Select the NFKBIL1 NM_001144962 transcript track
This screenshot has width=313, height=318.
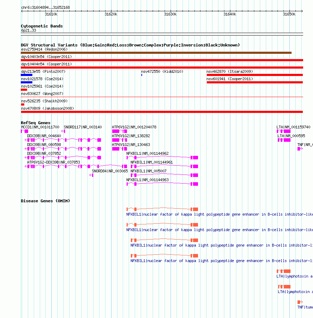(162, 158)
